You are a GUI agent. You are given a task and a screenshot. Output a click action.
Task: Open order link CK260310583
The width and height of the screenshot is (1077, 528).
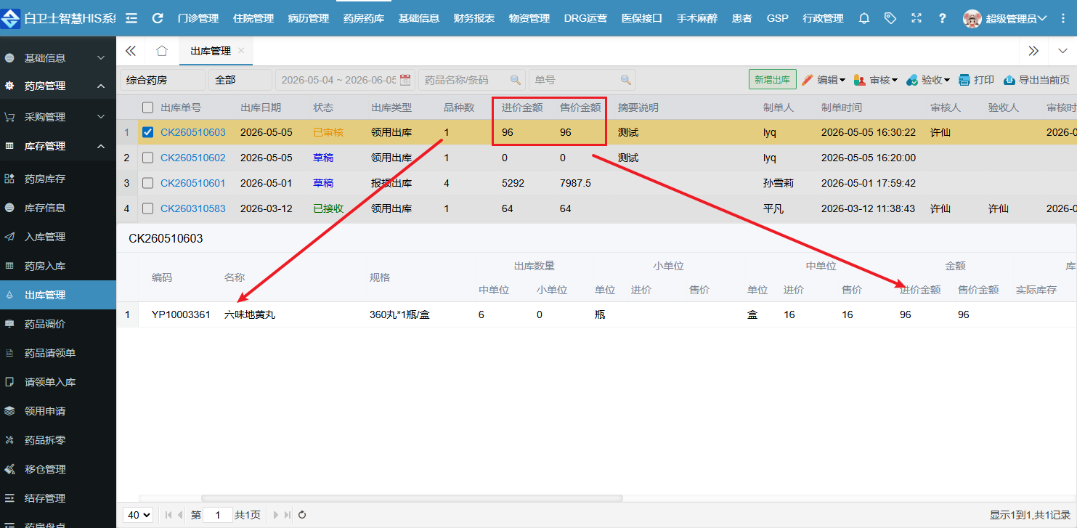(x=193, y=208)
